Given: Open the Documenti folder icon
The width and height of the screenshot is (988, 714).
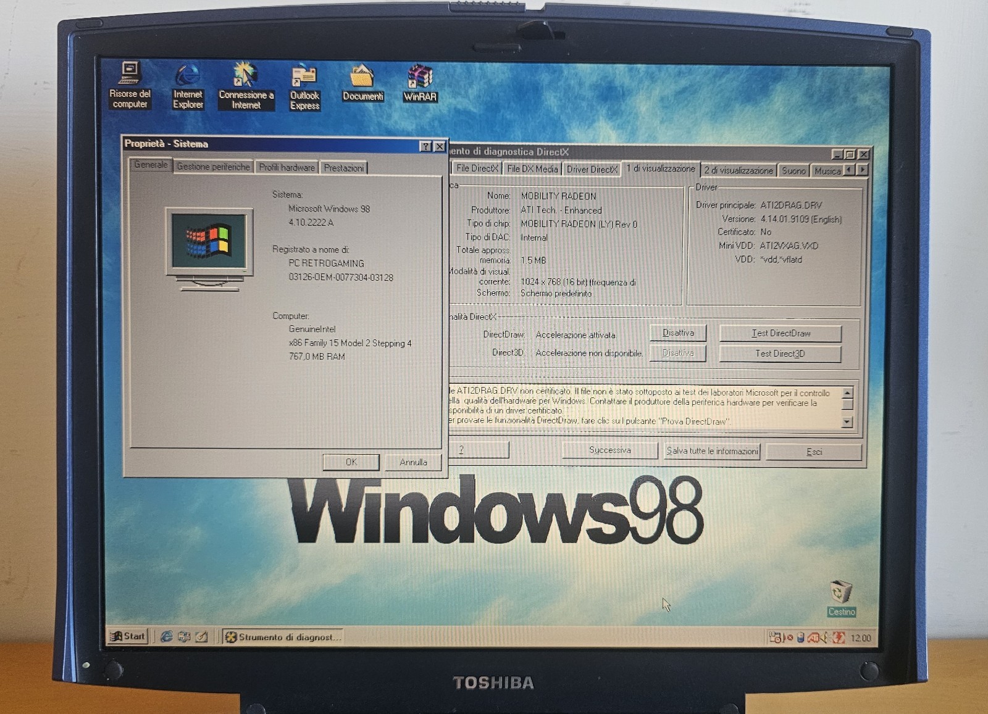Looking at the screenshot, I should click(363, 83).
